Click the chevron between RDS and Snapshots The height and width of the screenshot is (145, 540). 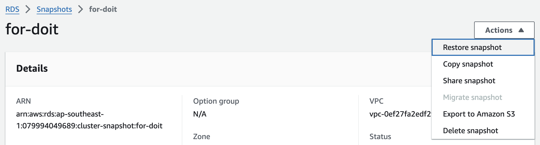click(x=28, y=9)
